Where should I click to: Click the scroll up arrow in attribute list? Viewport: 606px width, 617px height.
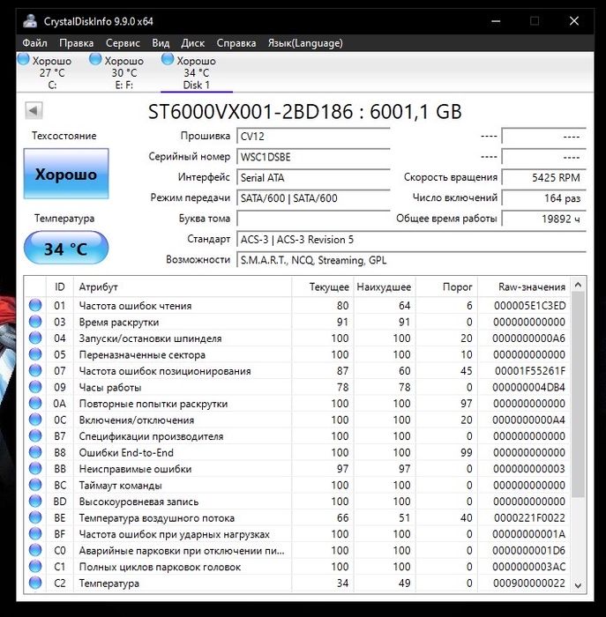578,285
